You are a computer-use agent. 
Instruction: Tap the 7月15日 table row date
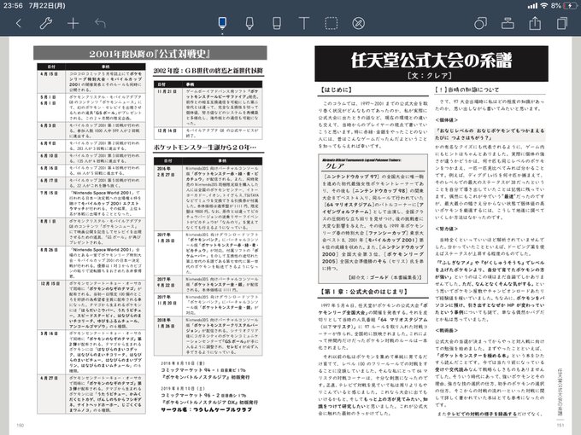pos(50,193)
